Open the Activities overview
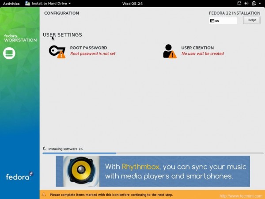This screenshot has width=265, height=199. [11, 4]
